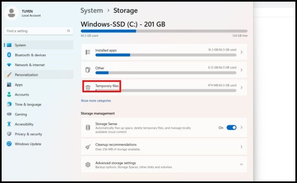Go to Privacy & security settings
297x183 pixels.
(x=28, y=134)
